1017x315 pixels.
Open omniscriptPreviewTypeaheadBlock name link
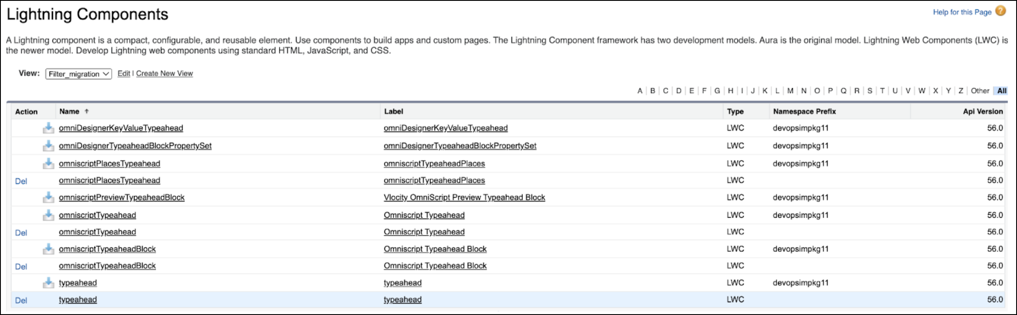click(122, 198)
